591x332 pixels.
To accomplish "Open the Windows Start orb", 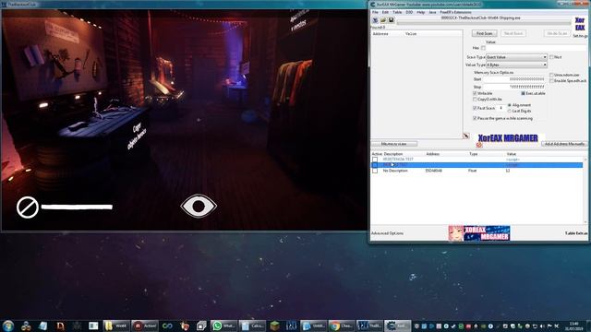I will click(x=8, y=326).
